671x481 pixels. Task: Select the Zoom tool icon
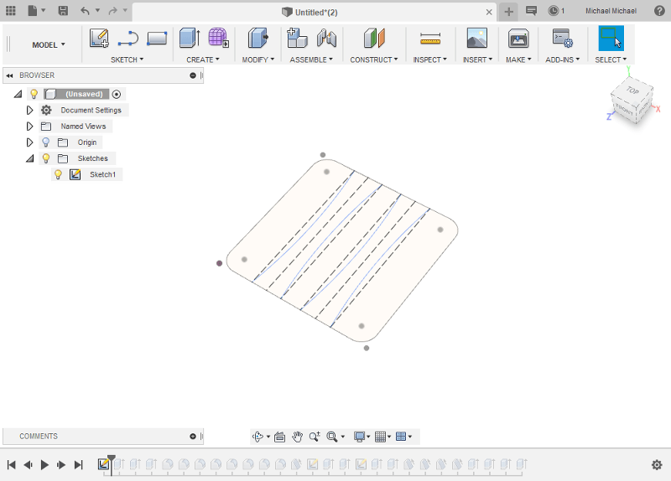coord(315,437)
